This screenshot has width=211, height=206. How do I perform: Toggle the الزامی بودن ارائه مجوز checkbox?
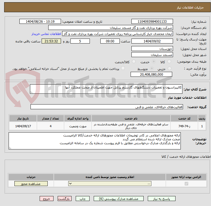coord(186,184)
